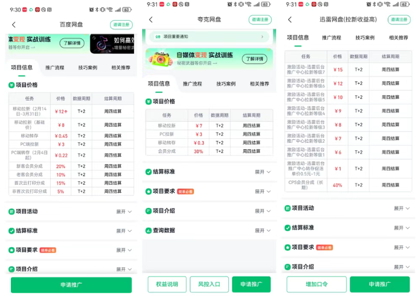Tap Bluetooth icon in 迅雷网盘 status bar
Screen dimensions: 420x296
click(x=375, y=4)
